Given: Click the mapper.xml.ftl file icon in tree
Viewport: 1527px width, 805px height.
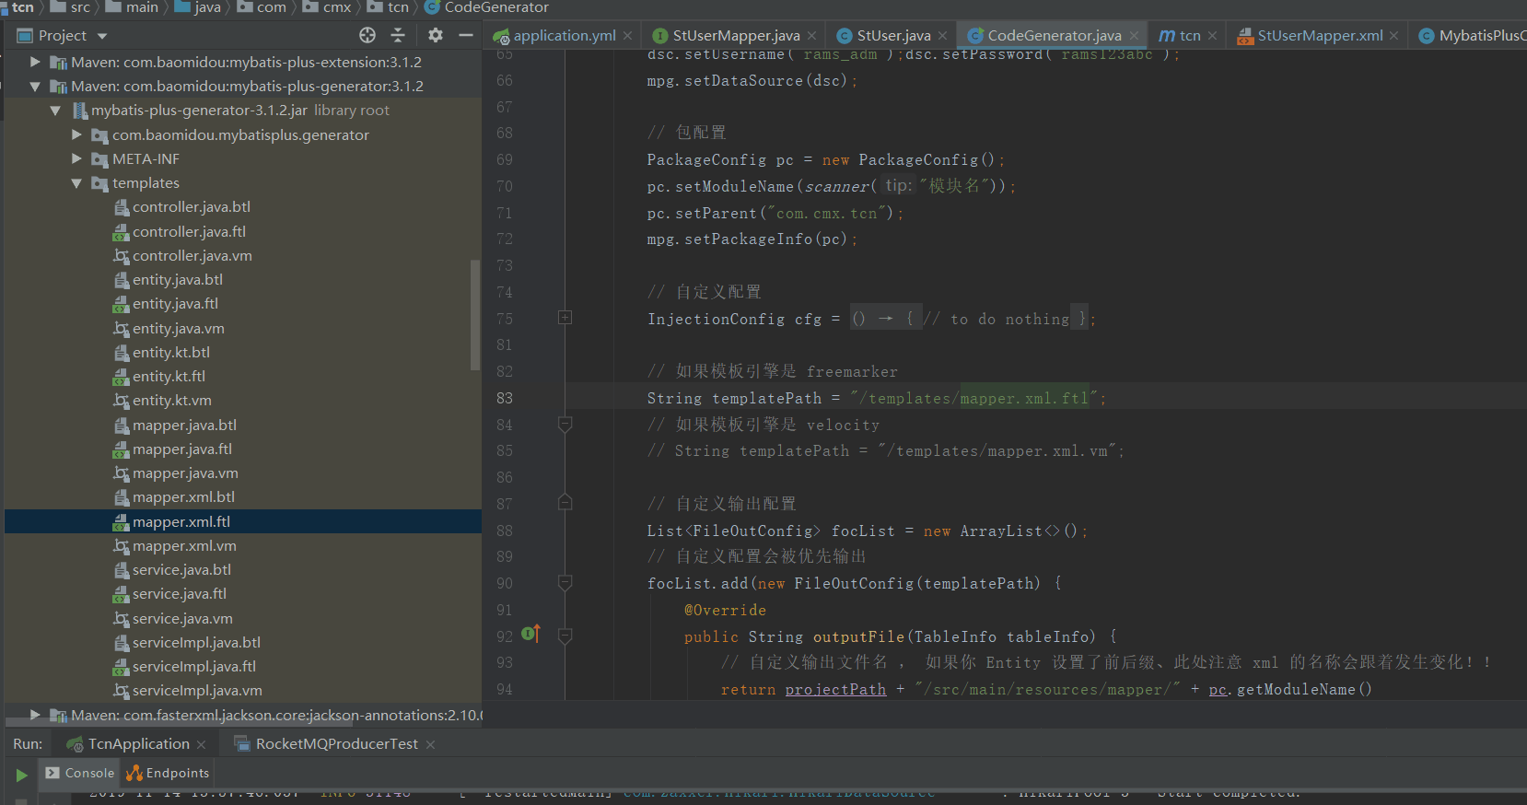Looking at the screenshot, I should (121, 522).
